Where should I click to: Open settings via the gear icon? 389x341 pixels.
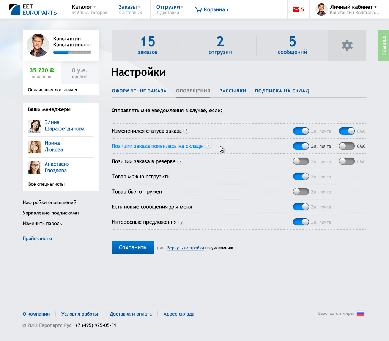coord(347,45)
